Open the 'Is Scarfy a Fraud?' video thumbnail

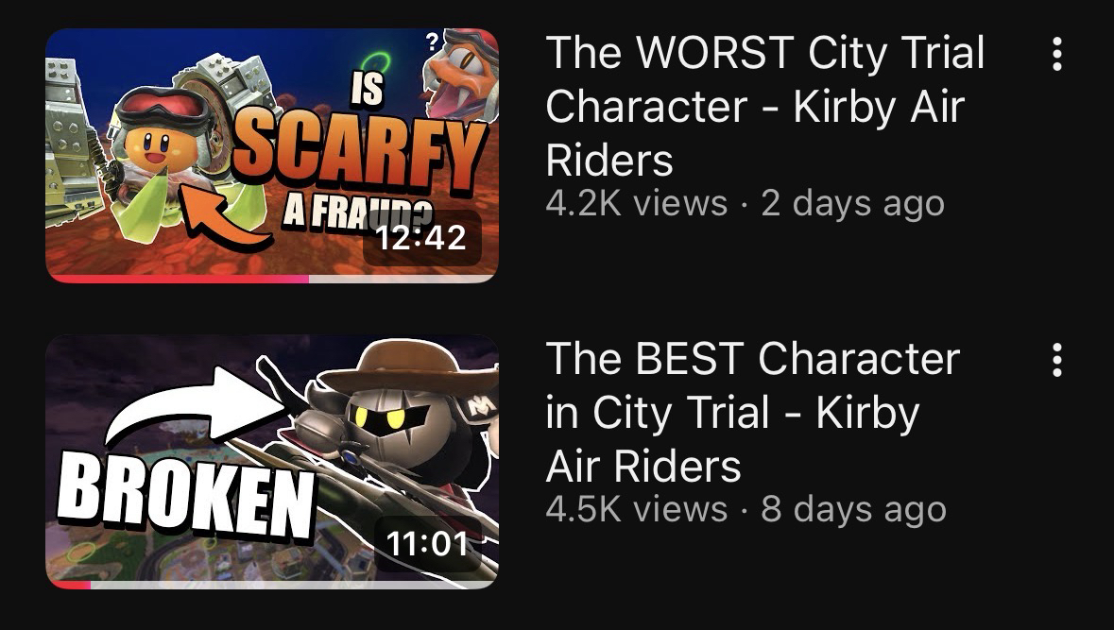[x=272, y=156]
